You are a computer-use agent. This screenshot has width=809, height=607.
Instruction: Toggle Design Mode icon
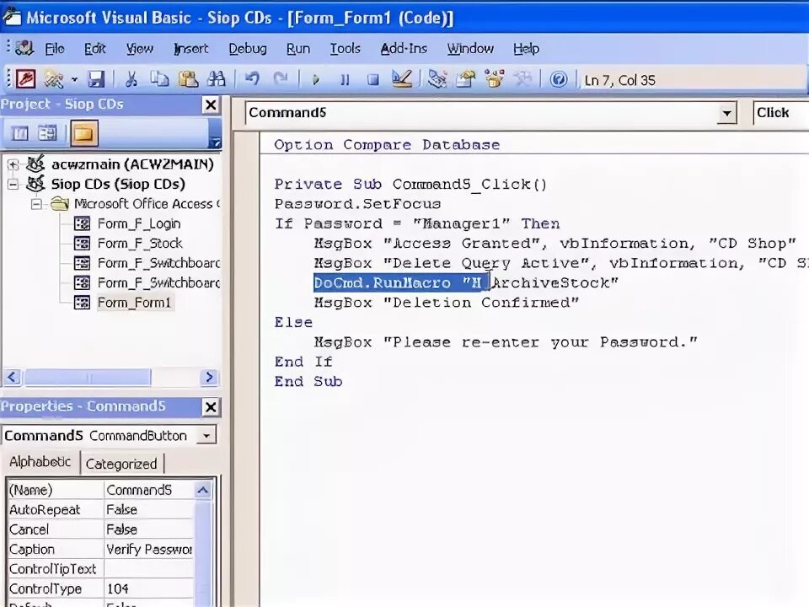pos(402,79)
